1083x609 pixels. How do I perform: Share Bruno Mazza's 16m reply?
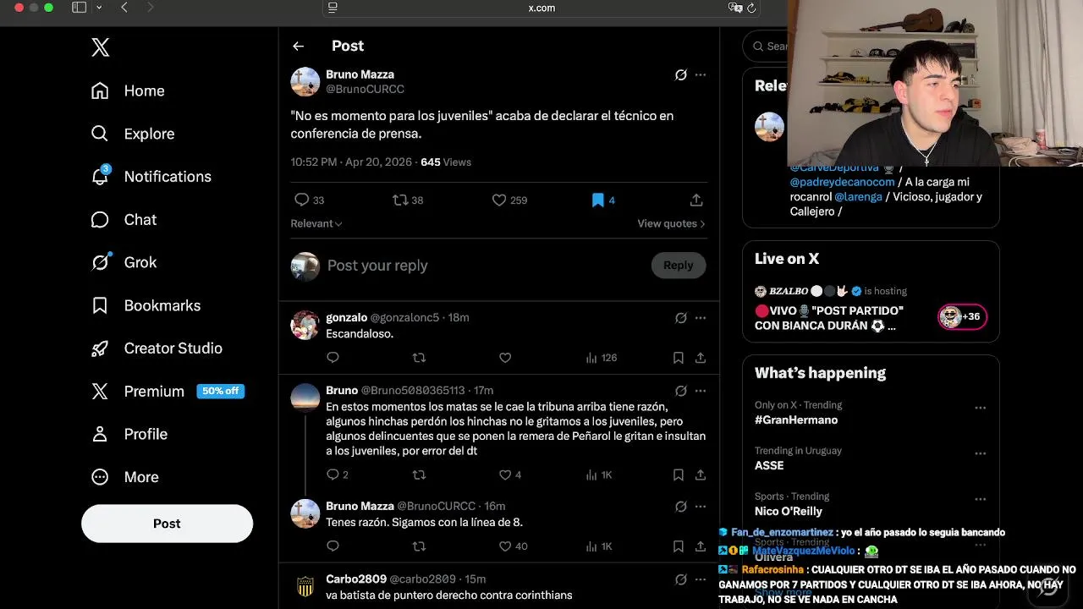click(701, 546)
